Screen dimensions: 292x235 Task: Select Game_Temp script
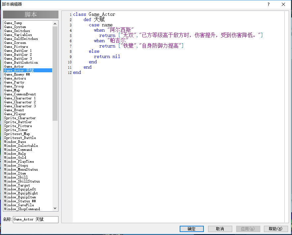pos(28,23)
